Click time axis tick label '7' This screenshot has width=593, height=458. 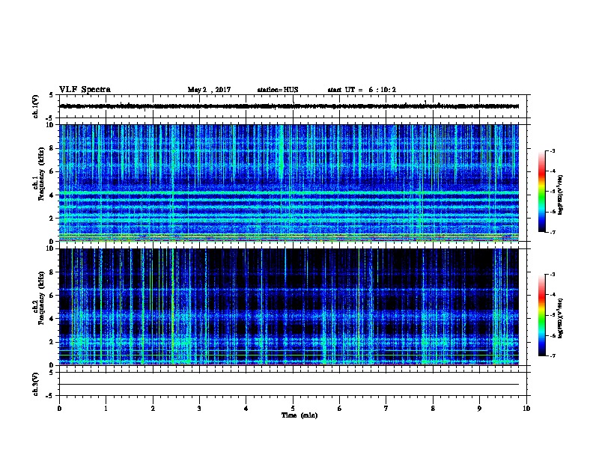[386, 408]
